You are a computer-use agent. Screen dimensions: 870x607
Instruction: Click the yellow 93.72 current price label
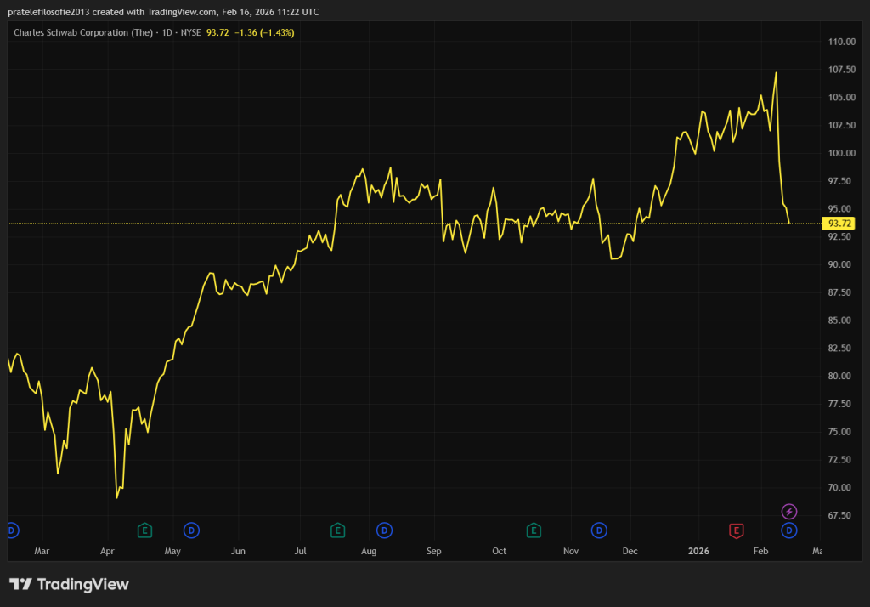839,224
